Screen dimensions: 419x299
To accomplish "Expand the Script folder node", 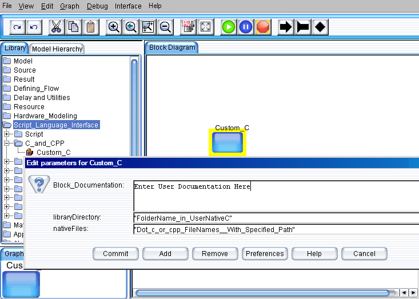I will click(x=7, y=134).
